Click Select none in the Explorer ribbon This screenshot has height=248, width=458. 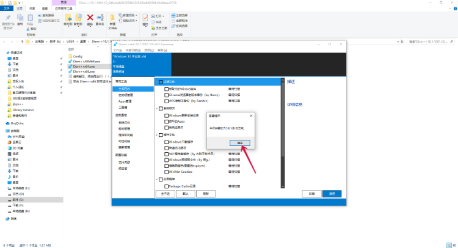pyautogui.click(x=180, y=20)
